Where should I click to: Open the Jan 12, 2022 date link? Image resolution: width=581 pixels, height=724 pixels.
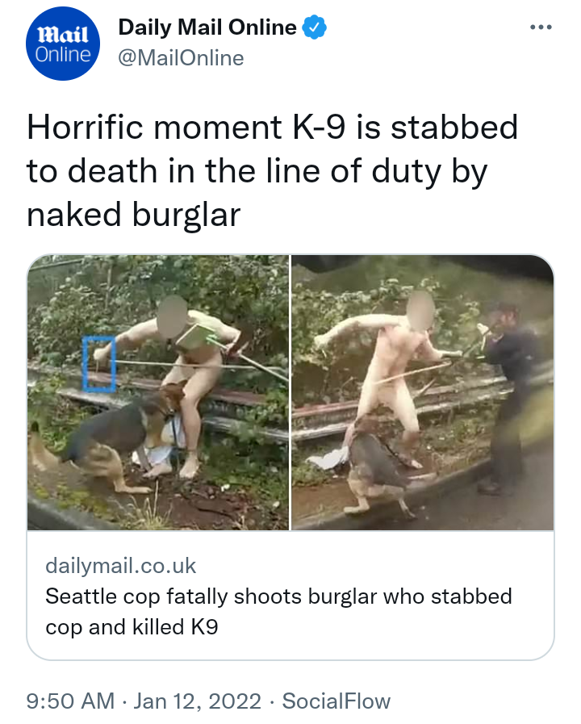click(x=198, y=701)
